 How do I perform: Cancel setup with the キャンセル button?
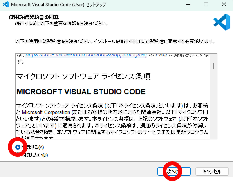212,171
